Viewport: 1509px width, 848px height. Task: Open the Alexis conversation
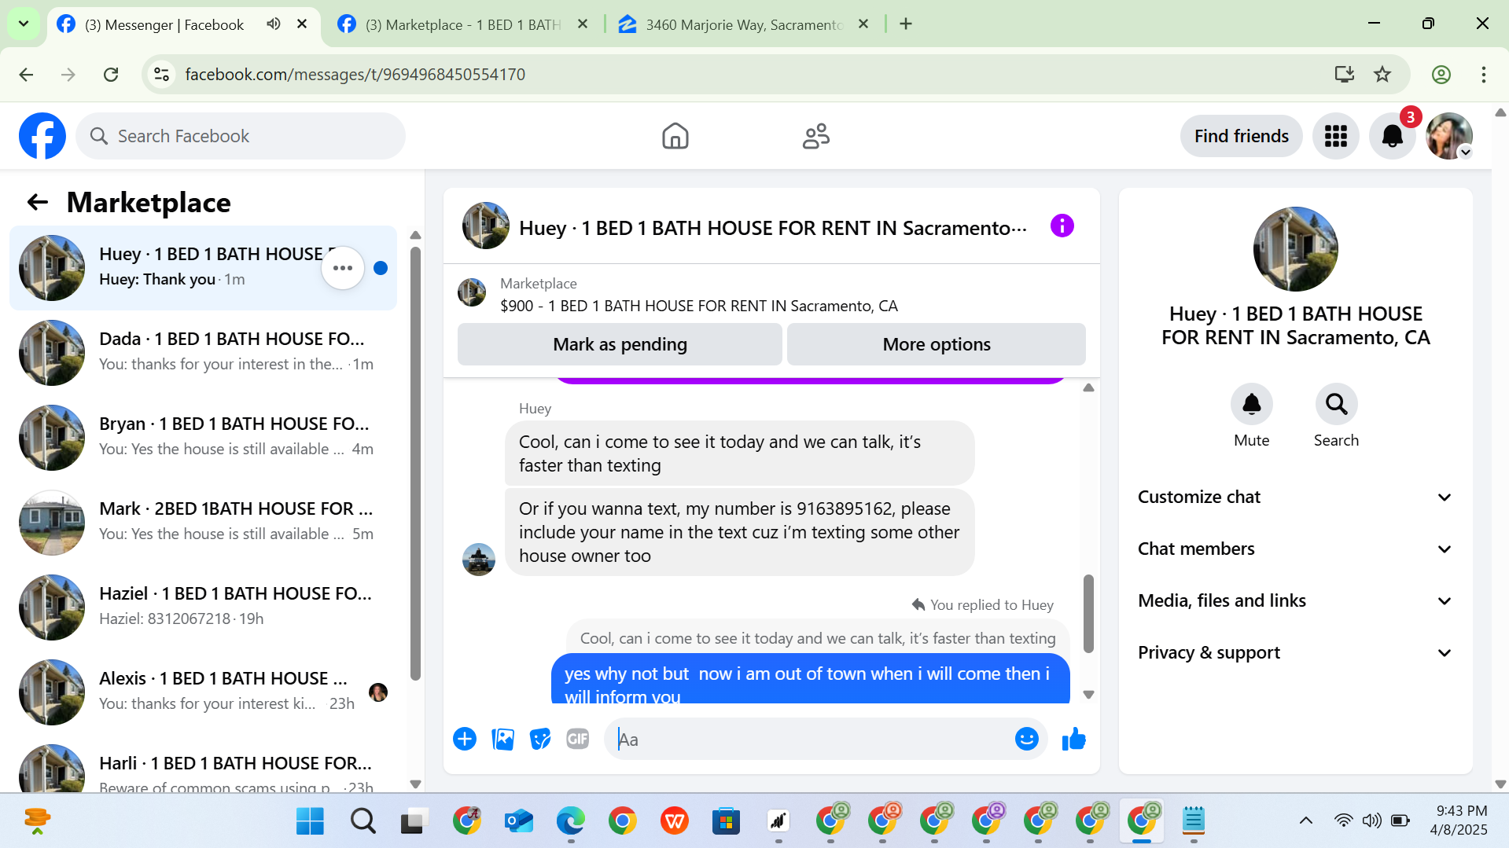tap(203, 692)
